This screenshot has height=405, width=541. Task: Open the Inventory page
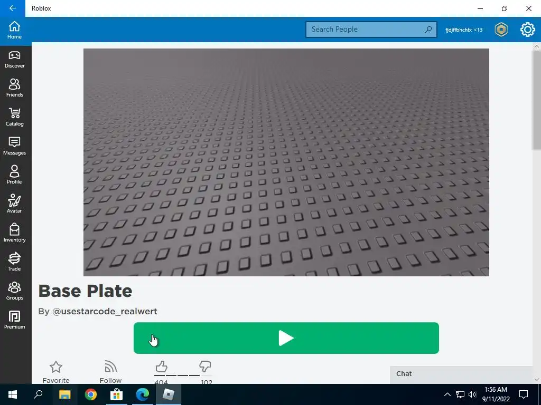(14, 233)
